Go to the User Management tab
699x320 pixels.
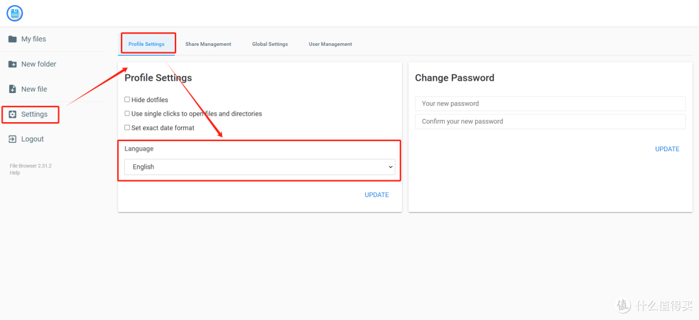click(x=330, y=44)
